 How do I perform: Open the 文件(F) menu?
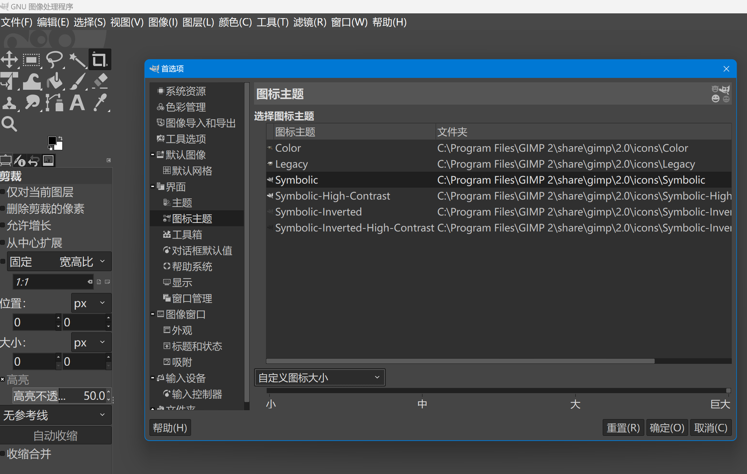point(17,22)
